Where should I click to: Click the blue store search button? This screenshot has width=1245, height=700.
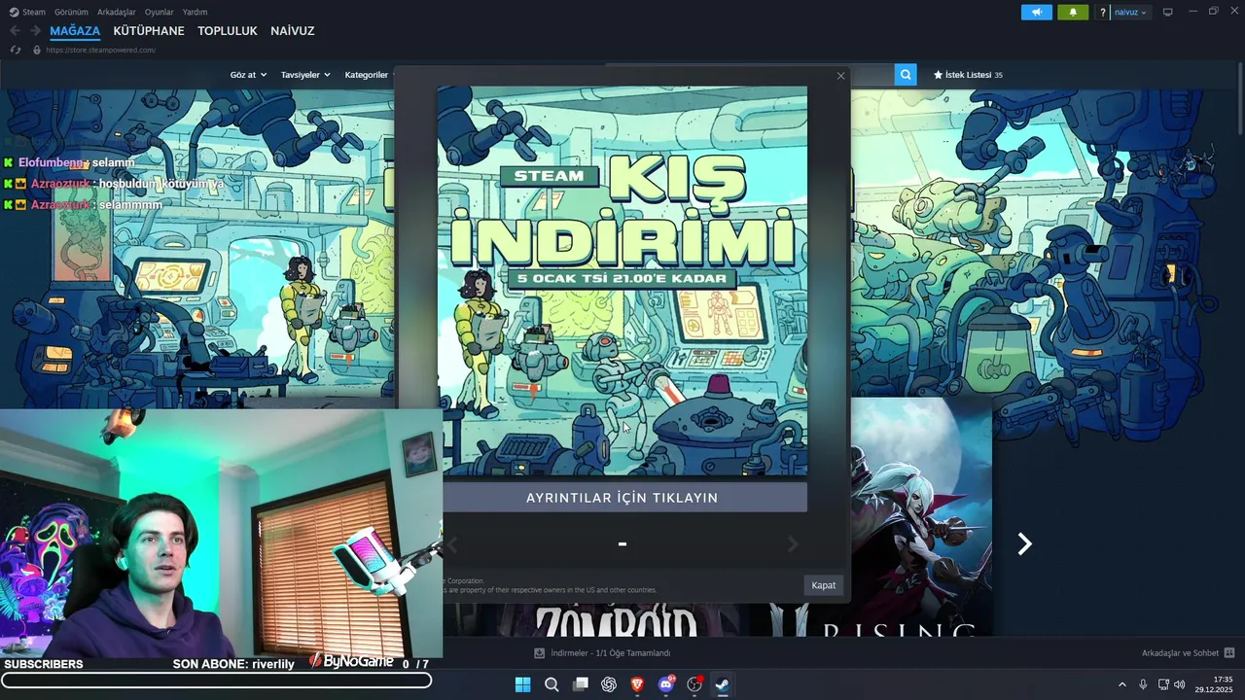coord(906,74)
